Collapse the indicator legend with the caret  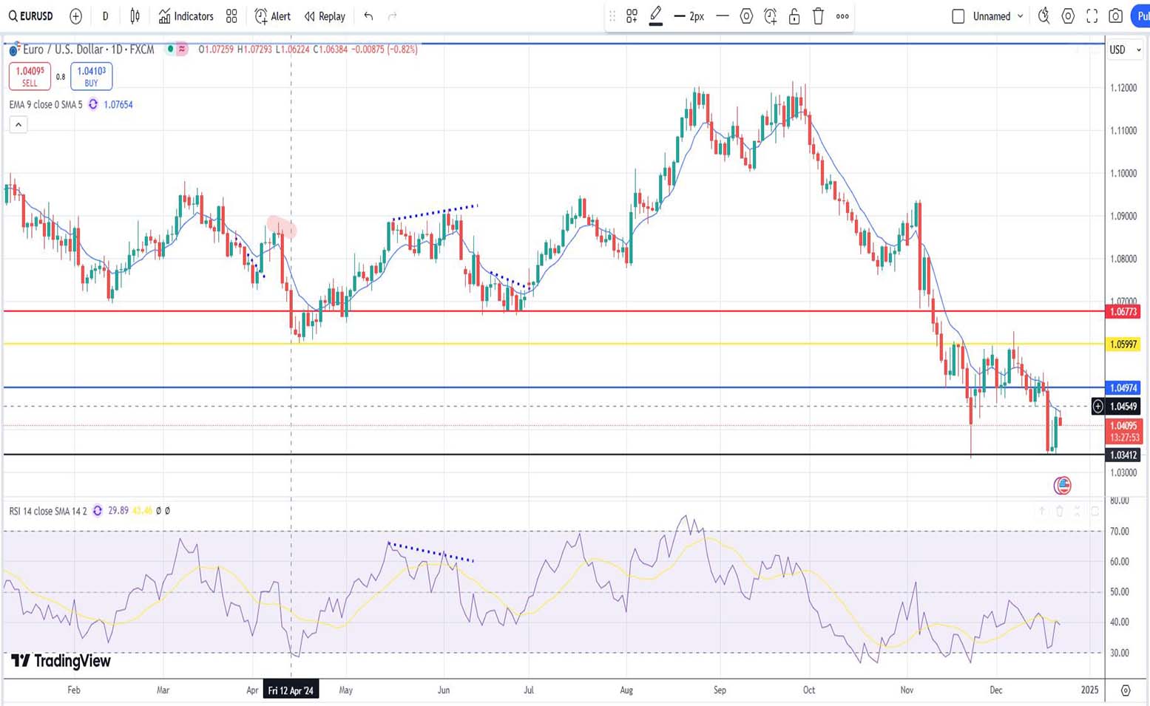coord(18,125)
